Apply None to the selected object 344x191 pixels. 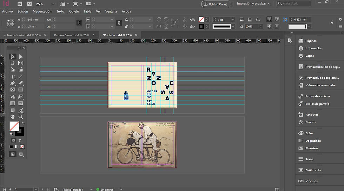(x=22, y=147)
